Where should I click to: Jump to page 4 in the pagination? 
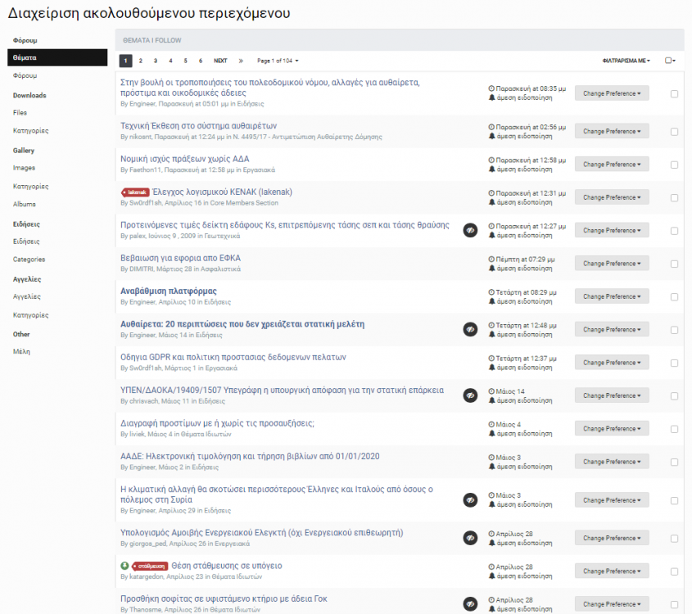point(170,61)
